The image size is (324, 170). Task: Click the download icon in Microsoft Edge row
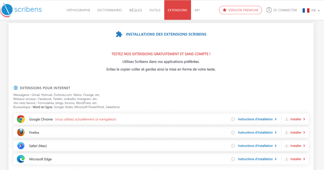point(286,159)
